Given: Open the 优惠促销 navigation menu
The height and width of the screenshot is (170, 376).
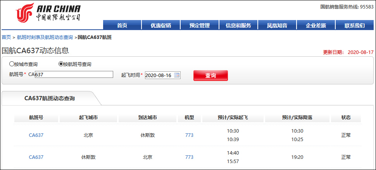Looking at the screenshot, I should point(161,25).
